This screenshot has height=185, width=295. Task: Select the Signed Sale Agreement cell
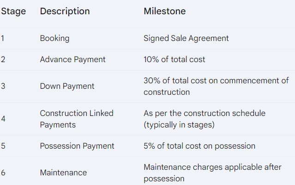[186, 39]
